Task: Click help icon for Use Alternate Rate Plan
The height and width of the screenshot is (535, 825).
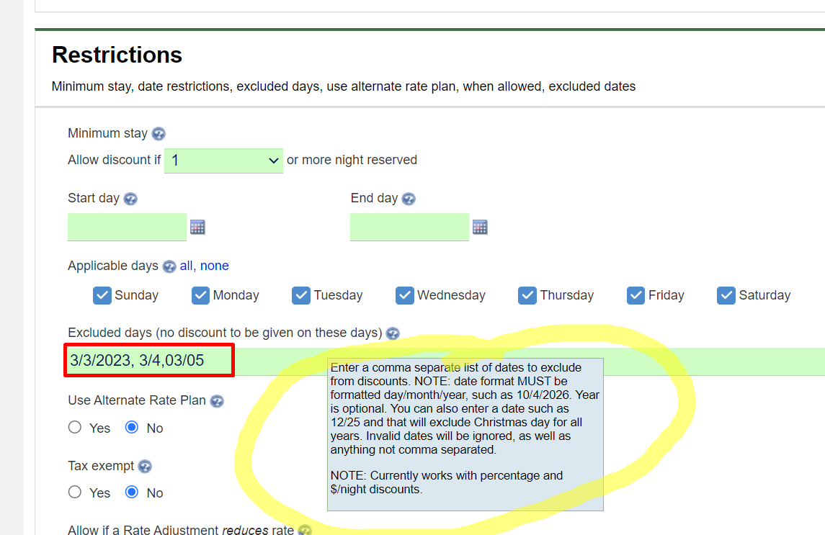Action: coord(217,401)
